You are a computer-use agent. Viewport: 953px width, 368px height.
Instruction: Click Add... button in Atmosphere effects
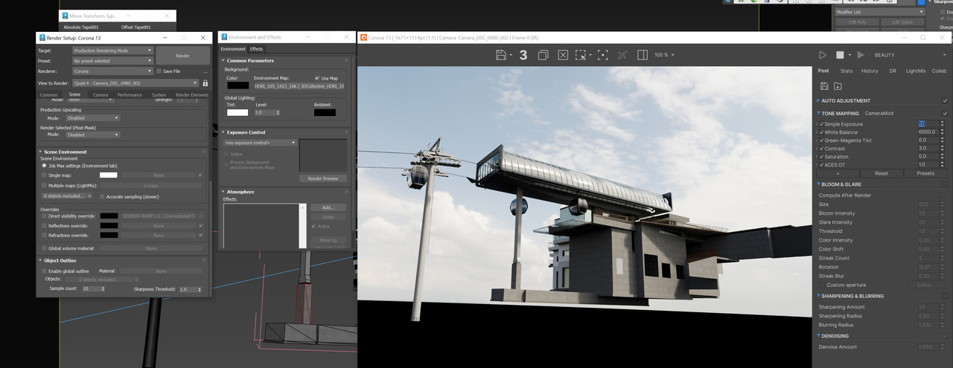click(328, 207)
